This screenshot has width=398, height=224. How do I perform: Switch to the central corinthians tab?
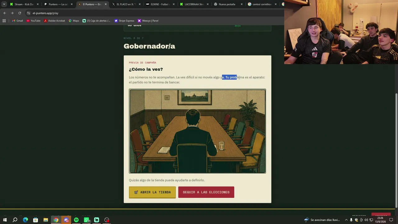262,4
